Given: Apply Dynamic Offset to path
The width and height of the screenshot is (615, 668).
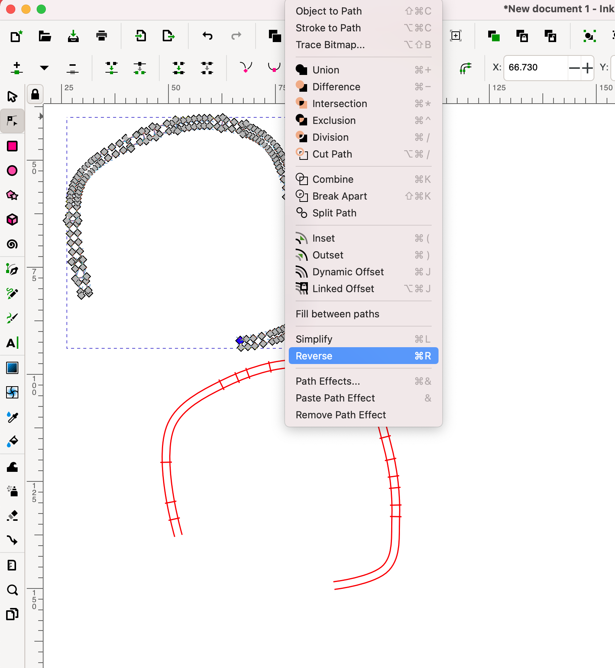Looking at the screenshot, I should click(363, 272).
